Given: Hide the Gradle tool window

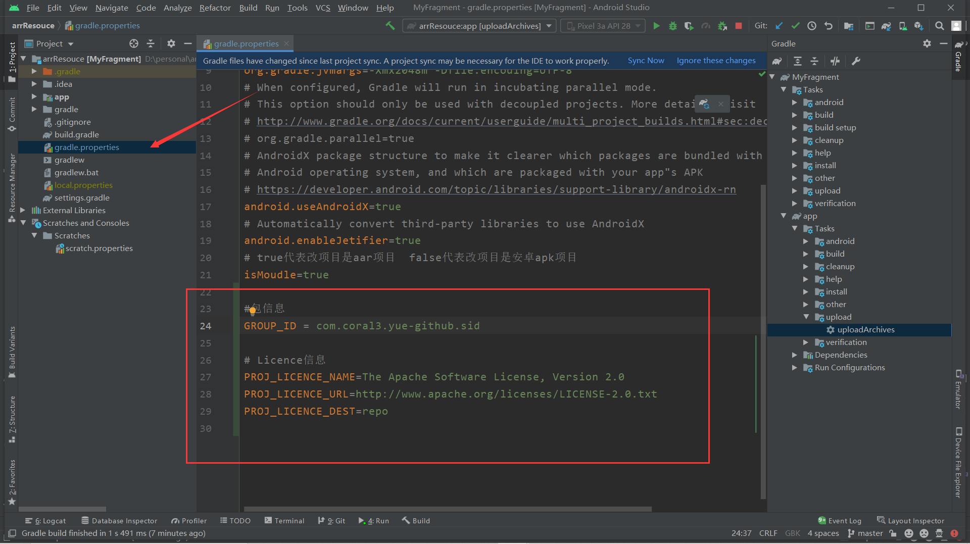Looking at the screenshot, I should pos(943,44).
